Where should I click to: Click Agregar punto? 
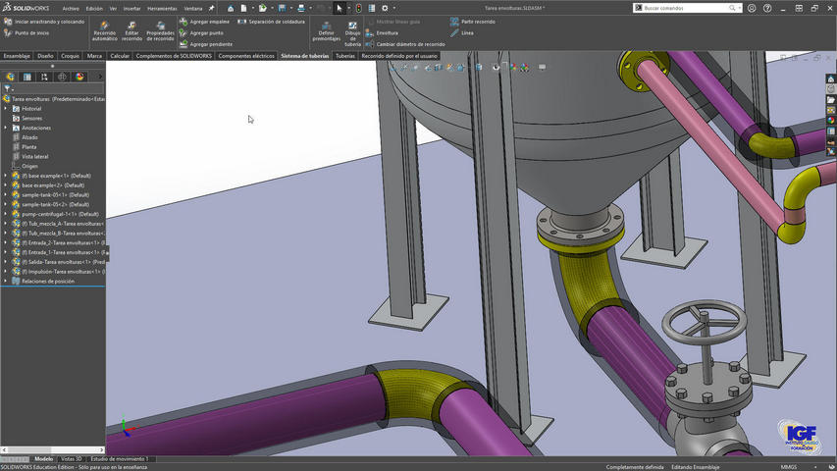201,32
